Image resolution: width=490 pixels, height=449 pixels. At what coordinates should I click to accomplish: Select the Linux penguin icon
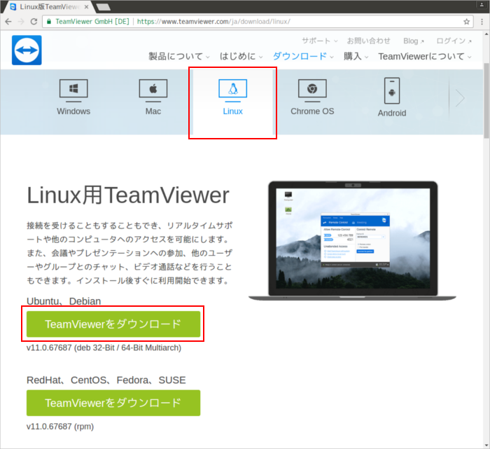point(233,90)
